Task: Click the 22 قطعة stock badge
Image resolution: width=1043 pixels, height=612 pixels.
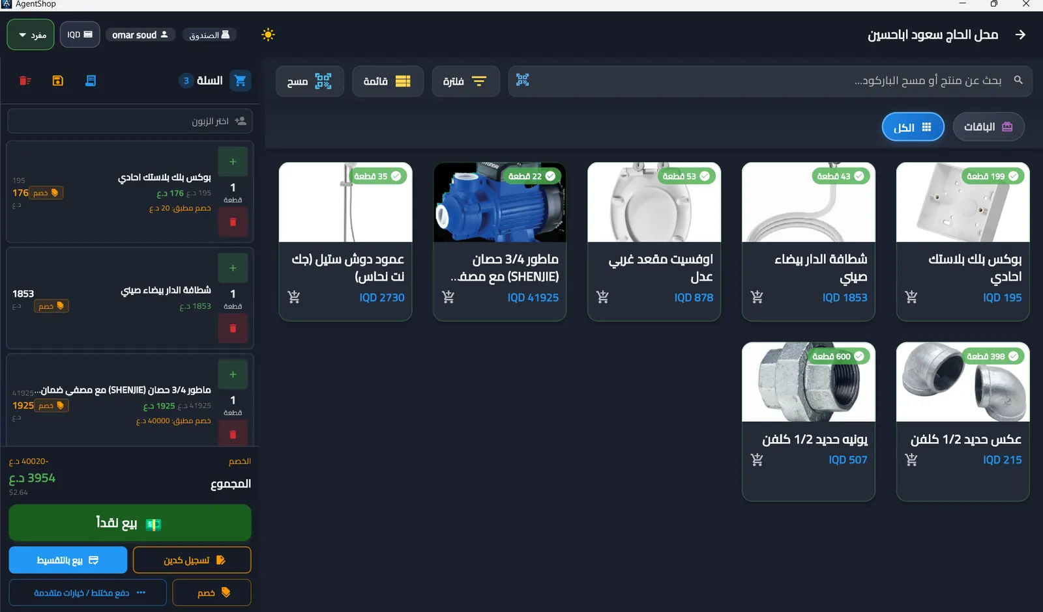Action: point(533,176)
